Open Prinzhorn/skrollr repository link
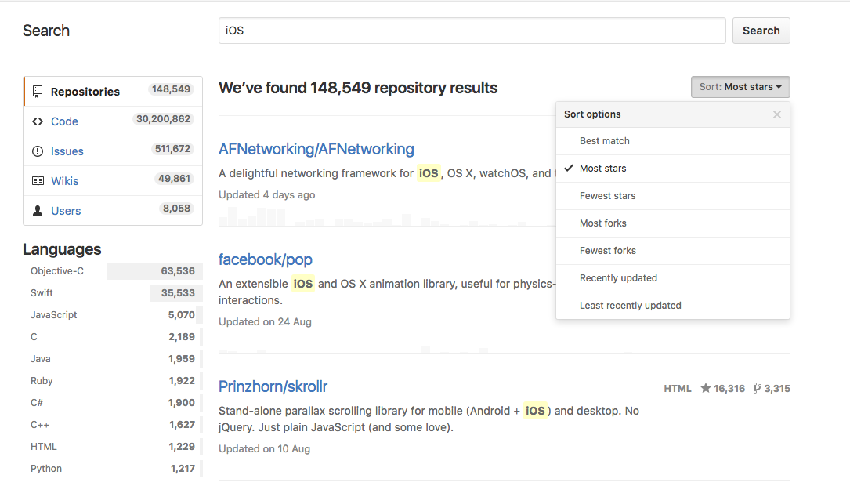The image size is (850, 486). click(273, 386)
